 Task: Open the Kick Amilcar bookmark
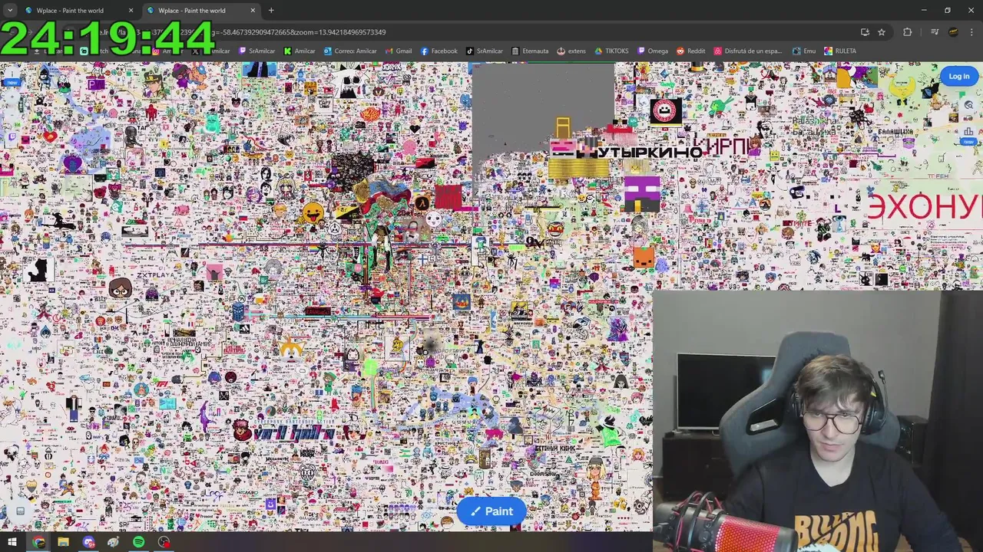[300, 51]
